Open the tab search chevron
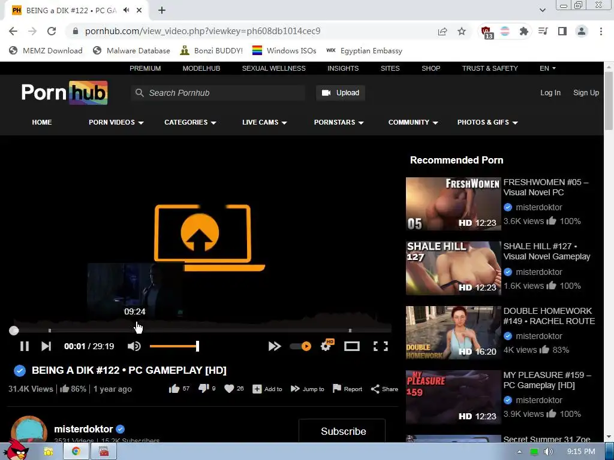The width and height of the screenshot is (614, 460). [542, 10]
